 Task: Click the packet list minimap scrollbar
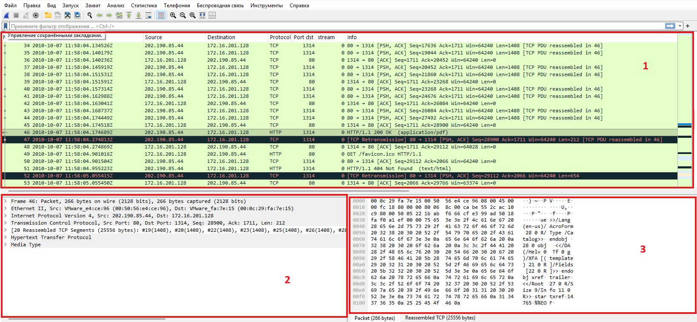pos(685,110)
